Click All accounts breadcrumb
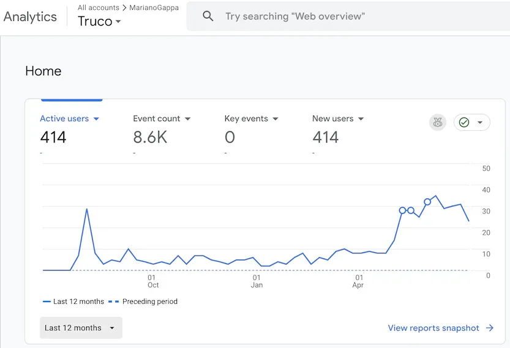The width and height of the screenshot is (510, 348). (98, 7)
